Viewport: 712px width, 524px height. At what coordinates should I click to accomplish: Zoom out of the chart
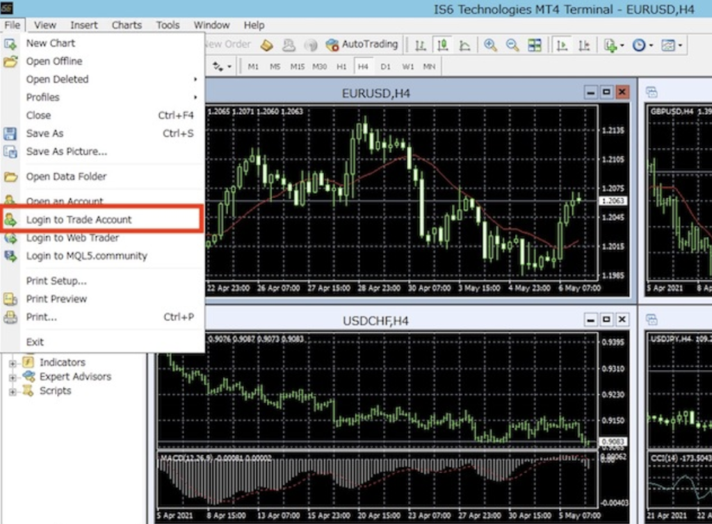click(512, 45)
